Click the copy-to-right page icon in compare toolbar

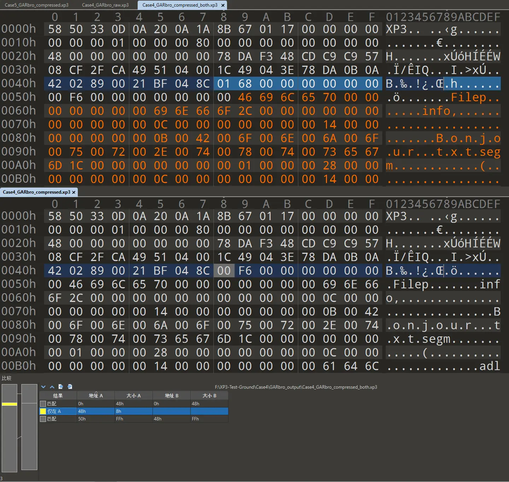[x=70, y=387]
